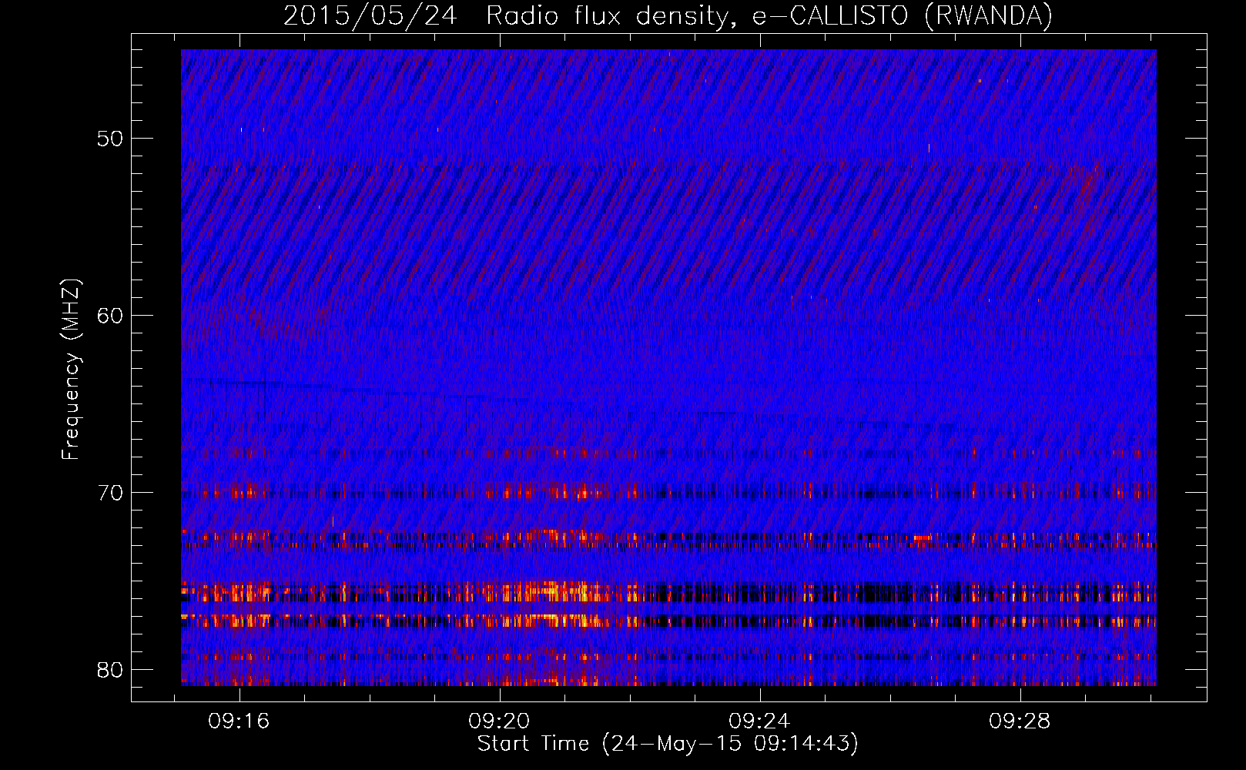Click the 09:20 time tick label
This screenshot has width=1246, height=770.
coord(499,721)
